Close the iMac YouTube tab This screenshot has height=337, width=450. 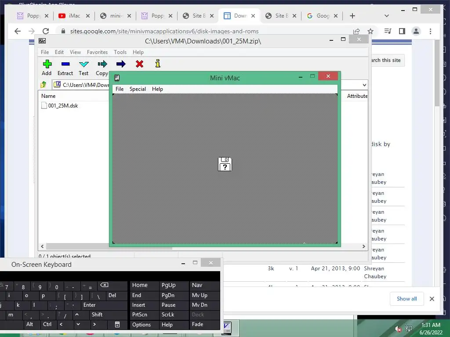[x=88, y=16]
